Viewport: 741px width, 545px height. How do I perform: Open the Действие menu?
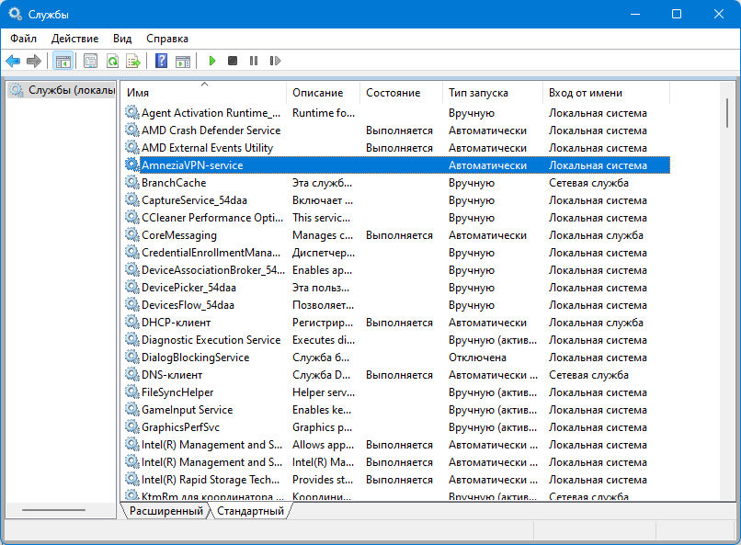click(x=75, y=39)
